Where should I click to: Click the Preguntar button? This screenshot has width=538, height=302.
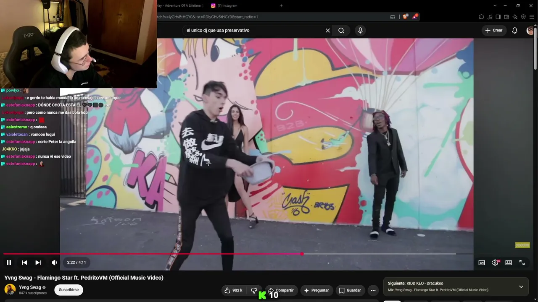pos(316,290)
